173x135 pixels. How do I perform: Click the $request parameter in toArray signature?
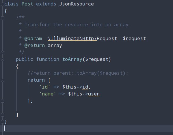click(97, 59)
